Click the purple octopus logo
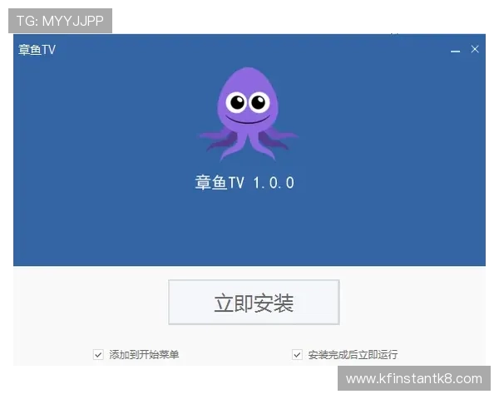Screen dimensions: 499x399 (248, 114)
